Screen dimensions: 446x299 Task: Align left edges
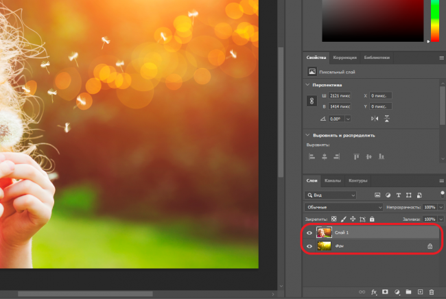point(312,156)
